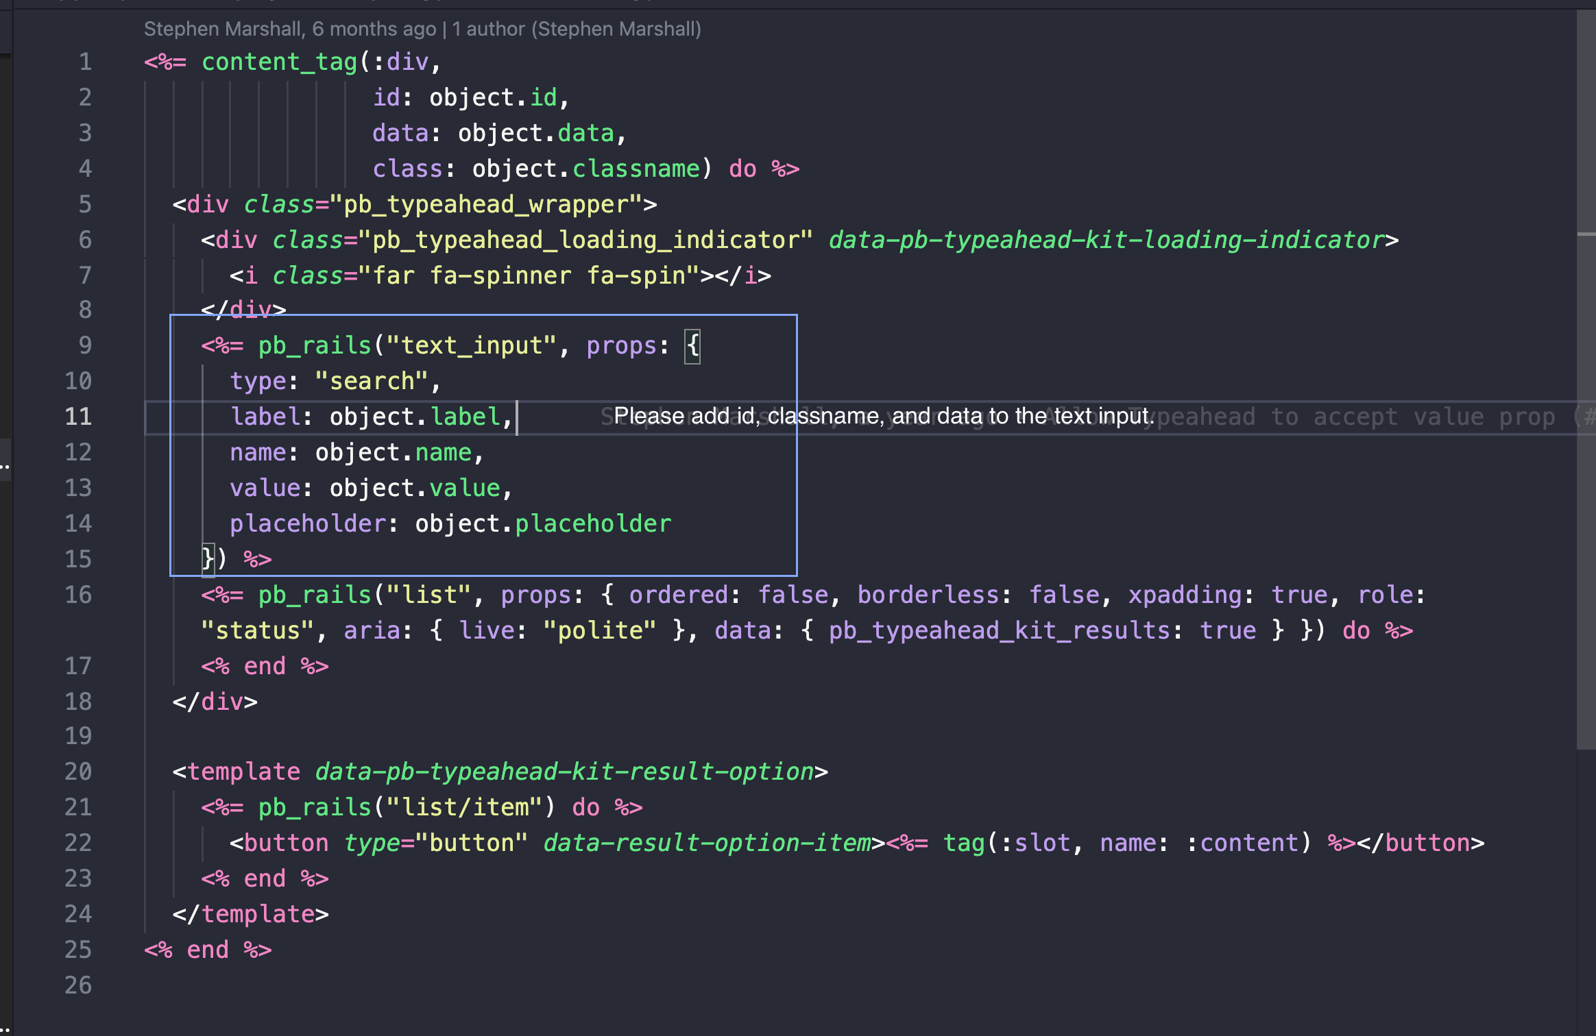Screen dimensions: 1596x1036
Task: Click the ellipsis indicator in the left margin
Action: click(7, 466)
